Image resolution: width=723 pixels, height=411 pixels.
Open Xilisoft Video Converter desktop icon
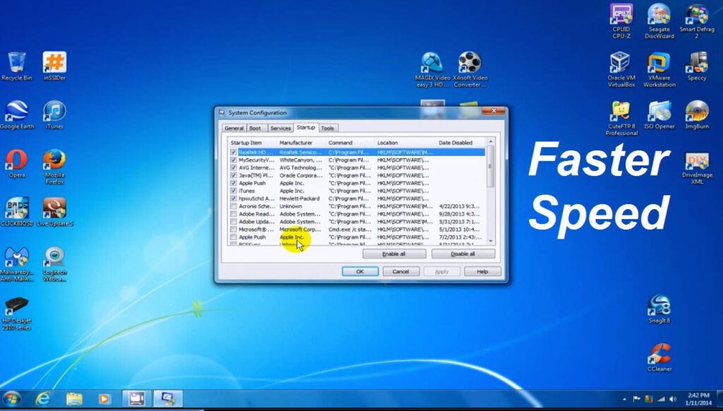(x=470, y=70)
